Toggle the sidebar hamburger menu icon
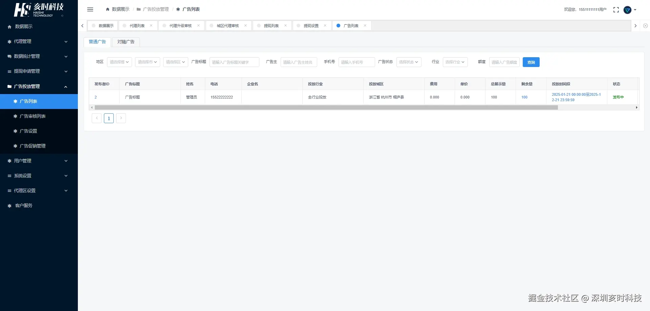 (x=90, y=9)
